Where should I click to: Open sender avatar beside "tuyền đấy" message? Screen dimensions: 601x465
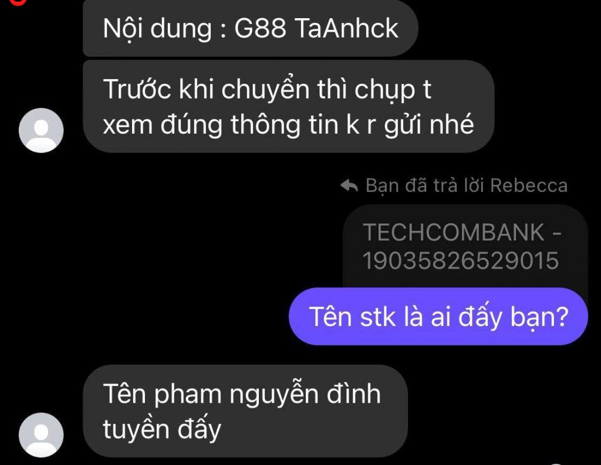coord(41,435)
